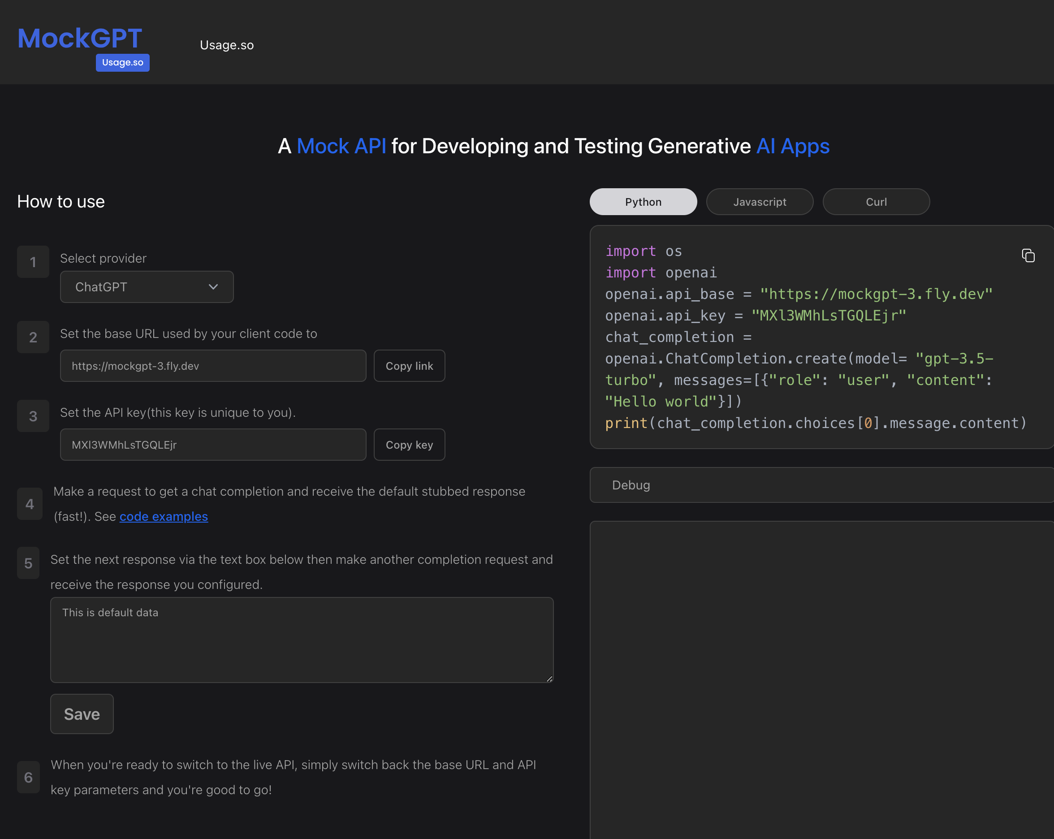The width and height of the screenshot is (1054, 839).
Task: Click the Debug panel header
Action: 821,485
